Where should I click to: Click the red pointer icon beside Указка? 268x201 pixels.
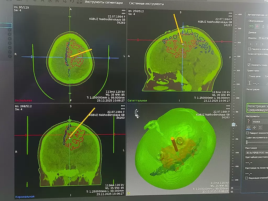(249, 121)
